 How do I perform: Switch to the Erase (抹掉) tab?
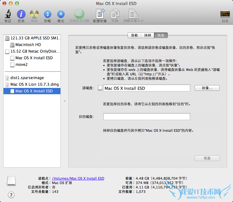[x=148, y=35]
